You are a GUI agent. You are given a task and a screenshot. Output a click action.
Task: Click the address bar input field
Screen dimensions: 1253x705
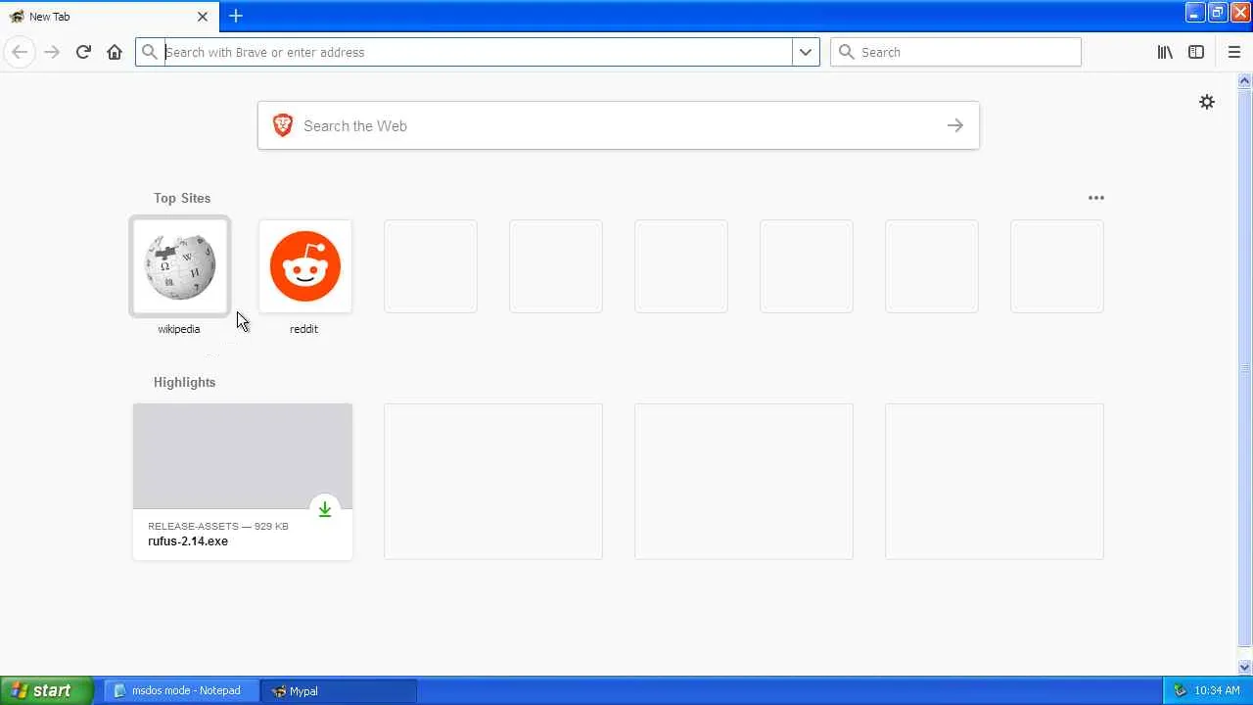point(477,52)
